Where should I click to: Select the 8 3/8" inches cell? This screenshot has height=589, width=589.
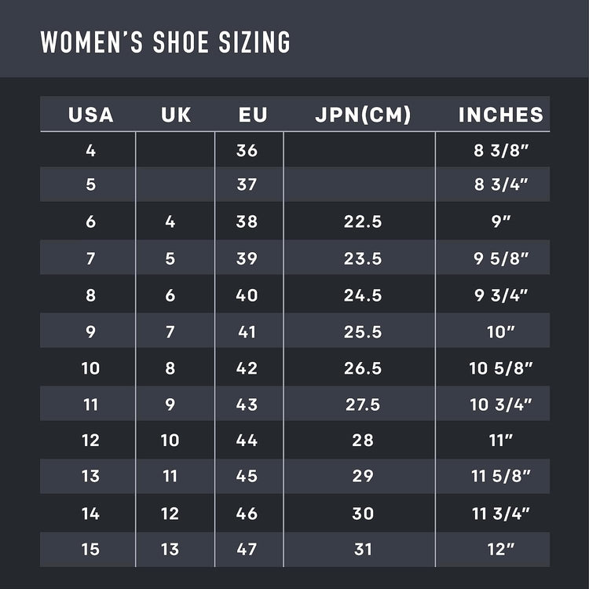click(x=501, y=150)
